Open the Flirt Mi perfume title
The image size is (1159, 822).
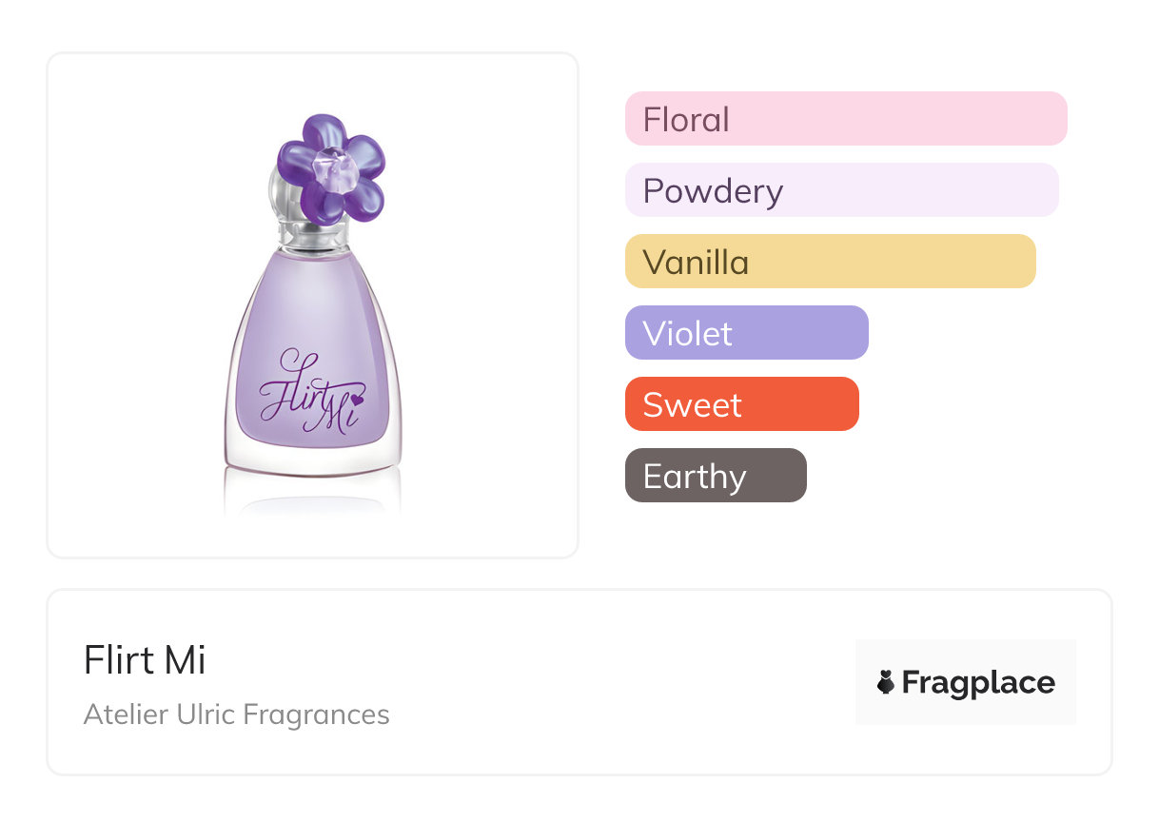[x=145, y=659]
